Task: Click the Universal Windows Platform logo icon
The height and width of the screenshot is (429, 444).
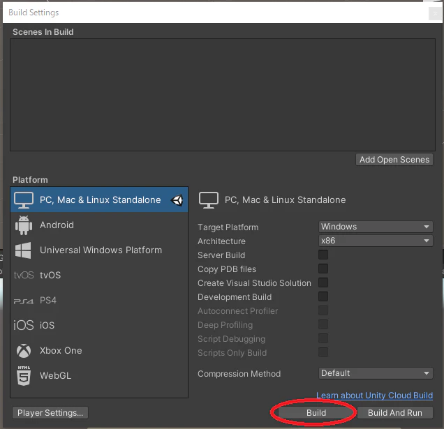Action: point(23,250)
